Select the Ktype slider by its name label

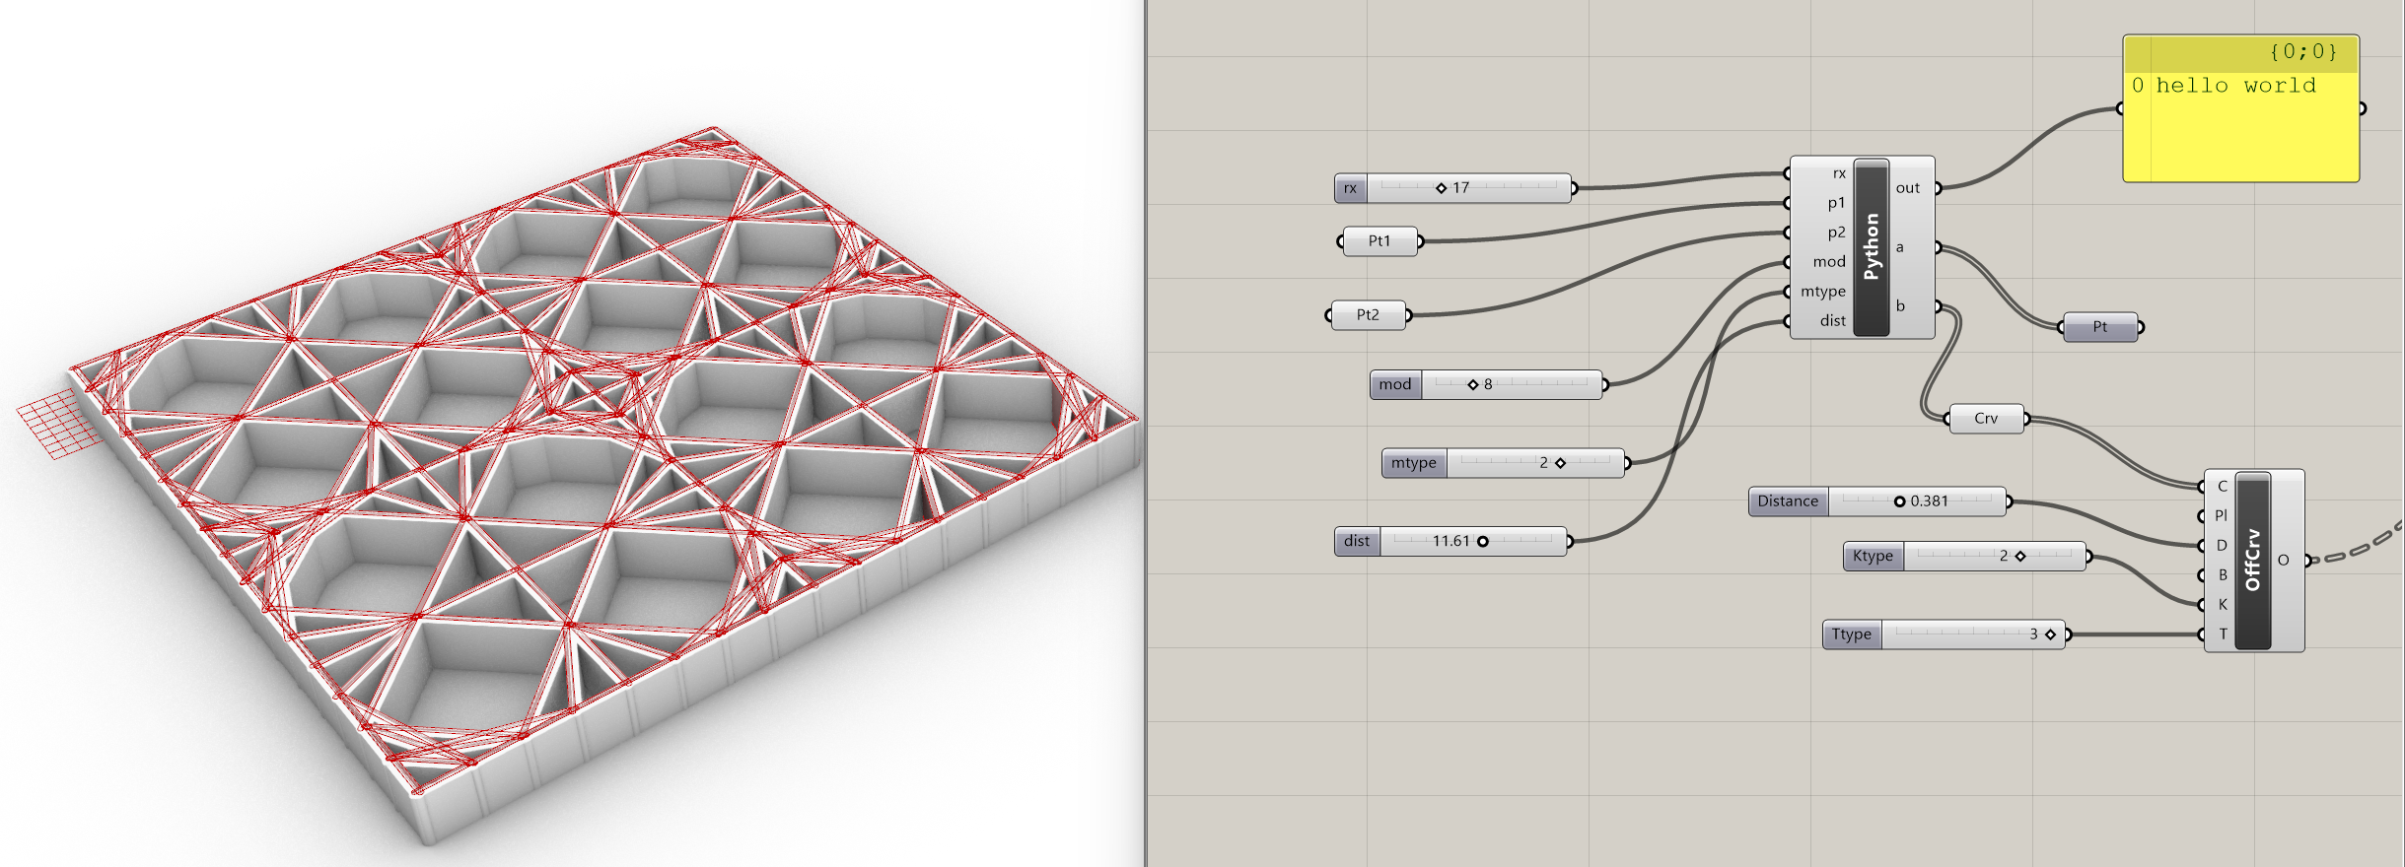tap(1873, 556)
